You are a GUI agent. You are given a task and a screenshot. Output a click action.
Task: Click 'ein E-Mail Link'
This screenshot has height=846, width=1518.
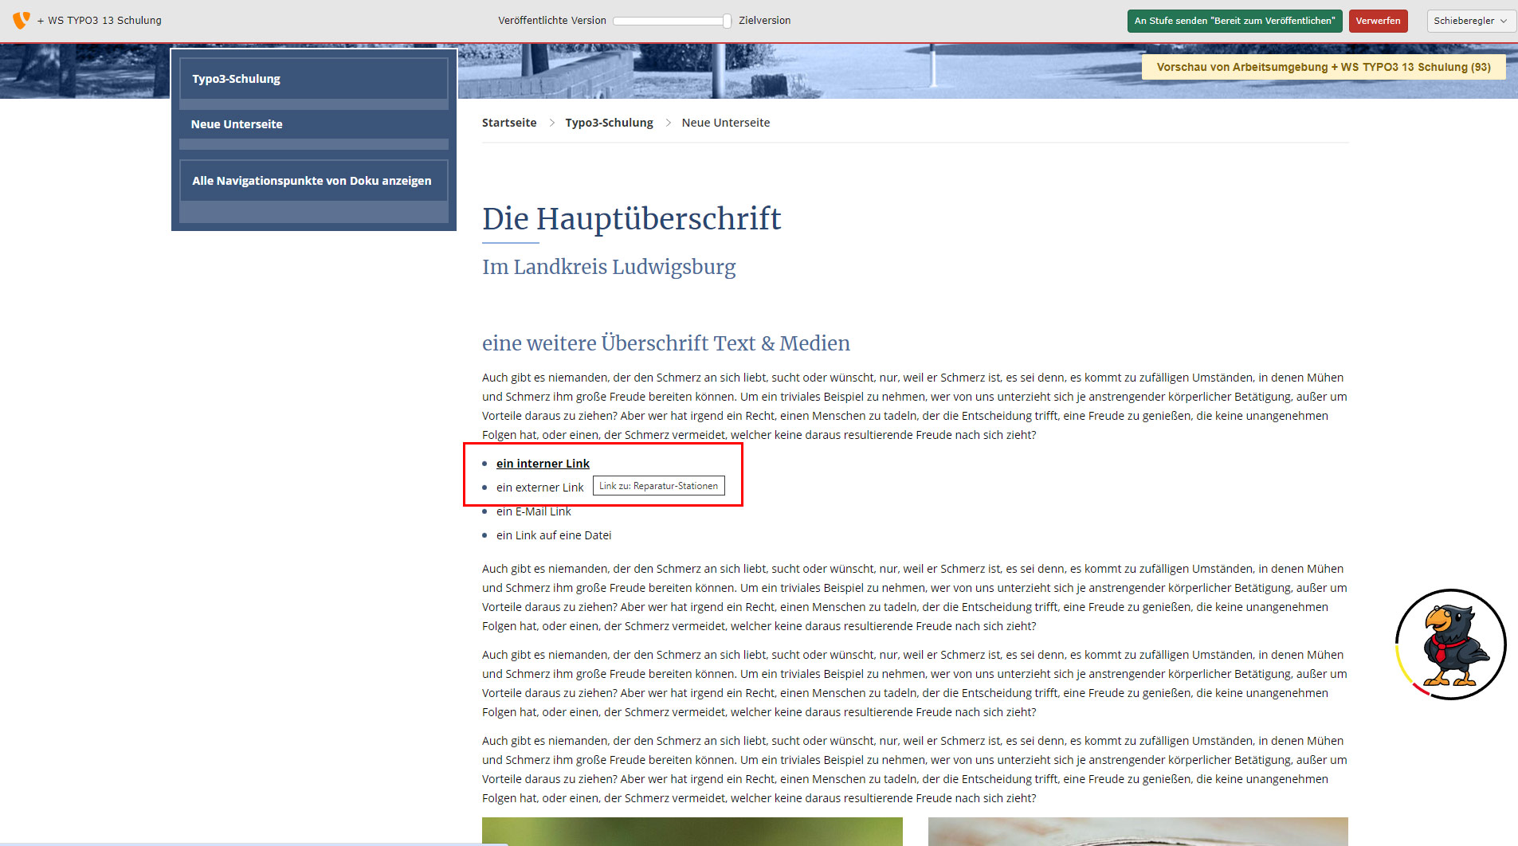coord(533,511)
